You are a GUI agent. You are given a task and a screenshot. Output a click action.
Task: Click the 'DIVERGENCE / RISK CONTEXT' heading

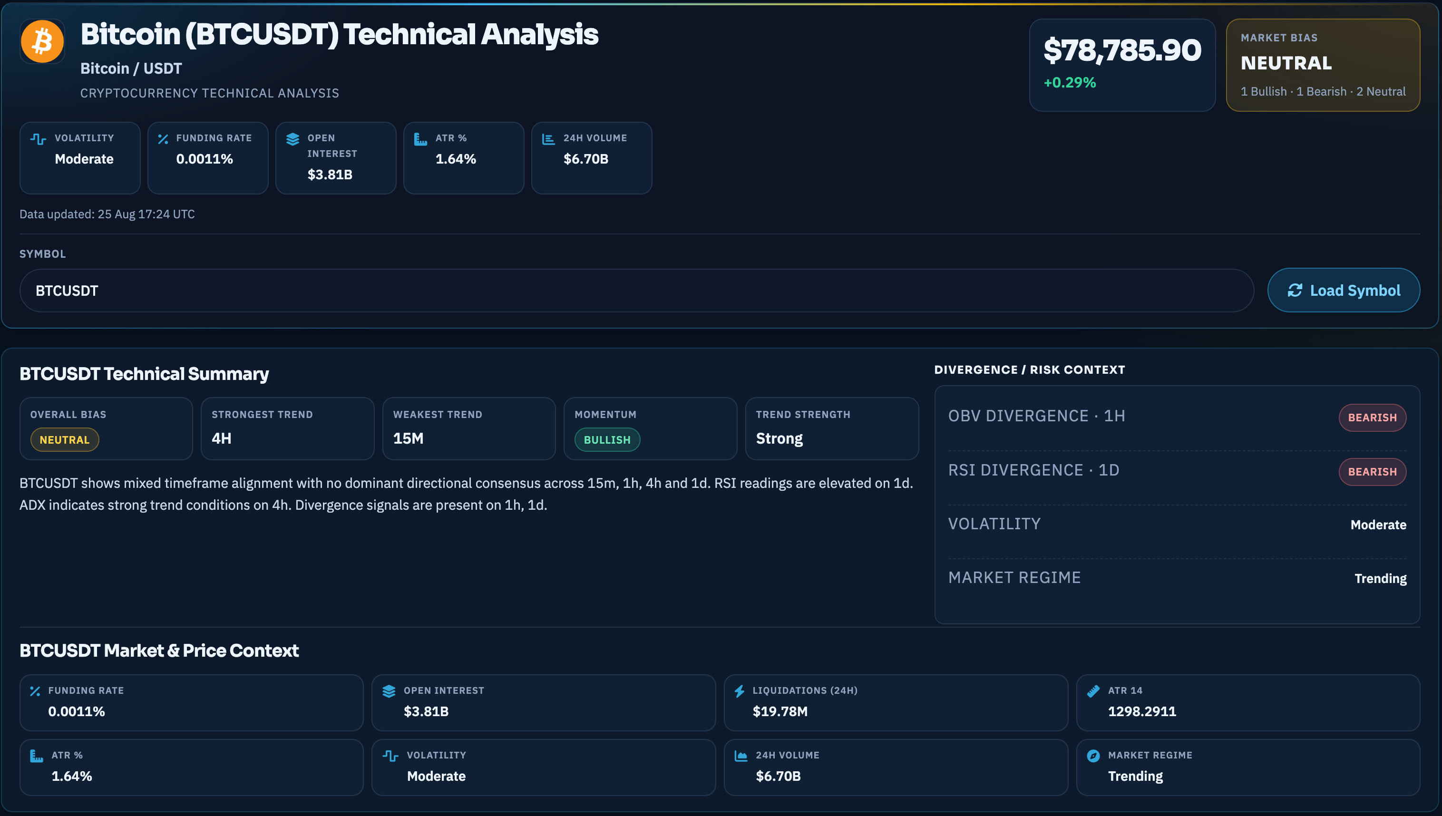(1030, 370)
